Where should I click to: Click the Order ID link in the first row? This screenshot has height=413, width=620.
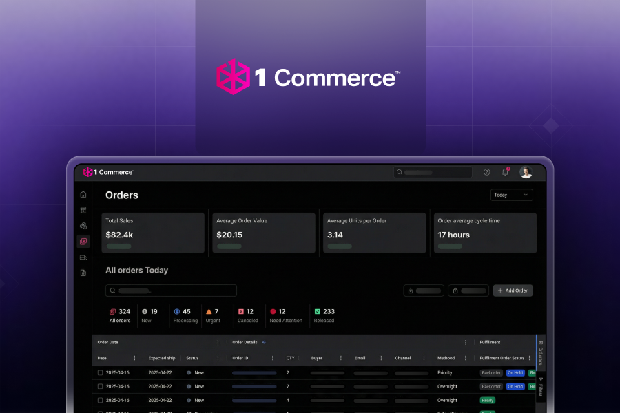coord(254,372)
